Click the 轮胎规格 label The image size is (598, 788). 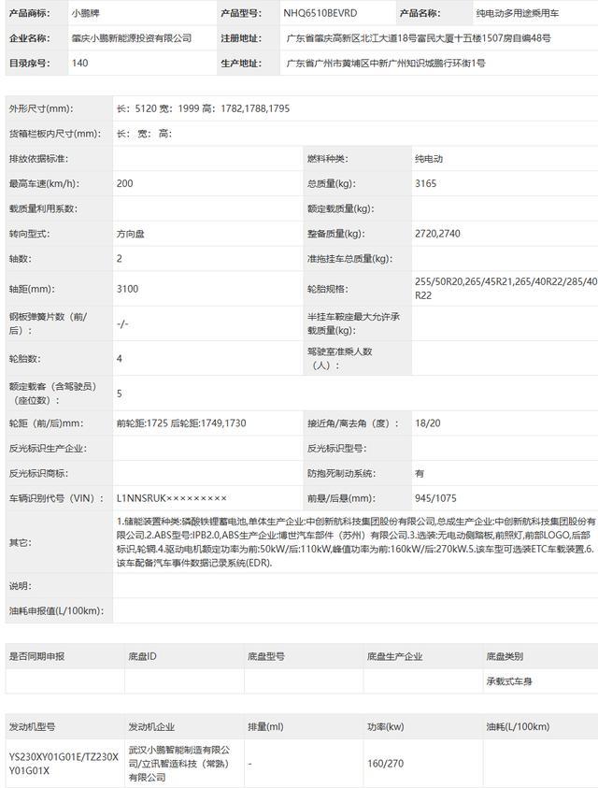tap(328, 289)
